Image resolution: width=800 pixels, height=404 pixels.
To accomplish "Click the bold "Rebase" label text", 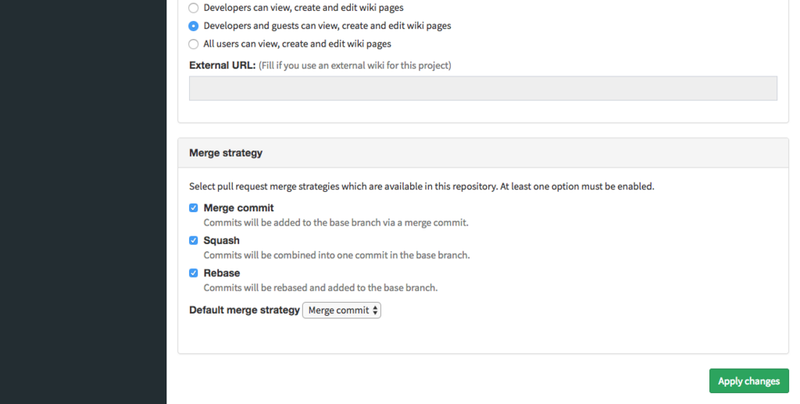I will tap(221, 274).
